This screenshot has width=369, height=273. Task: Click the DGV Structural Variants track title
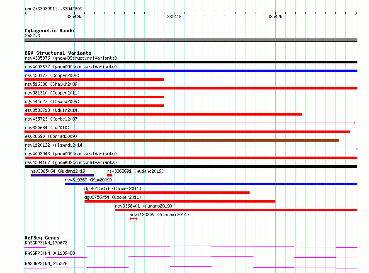pyautogui.click(x=58, y=53)
